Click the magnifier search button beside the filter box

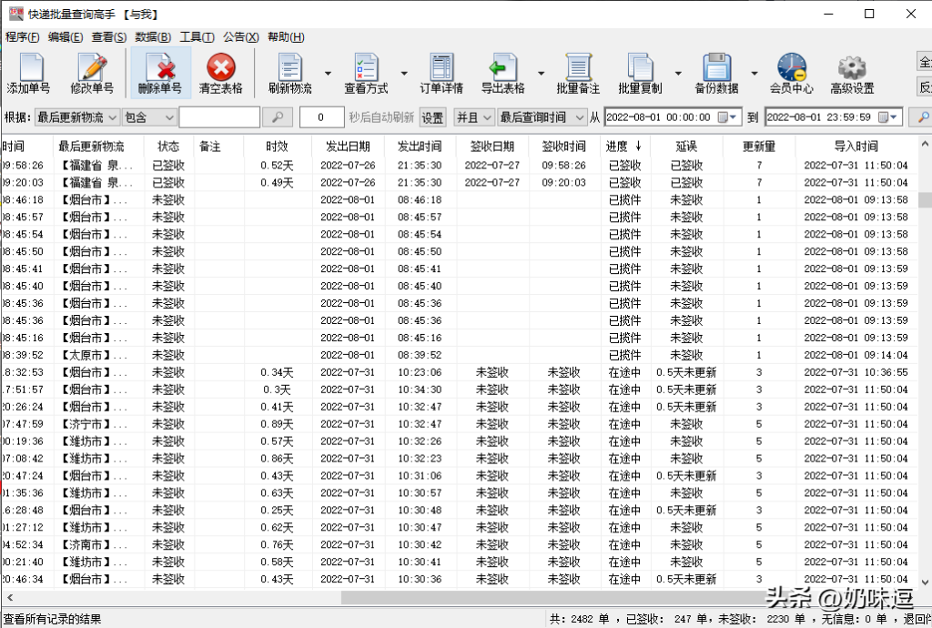point(278,117)
